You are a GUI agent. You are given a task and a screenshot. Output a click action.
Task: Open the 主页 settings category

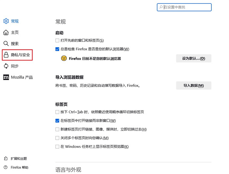pyautogui.click(x=11, y=32)
